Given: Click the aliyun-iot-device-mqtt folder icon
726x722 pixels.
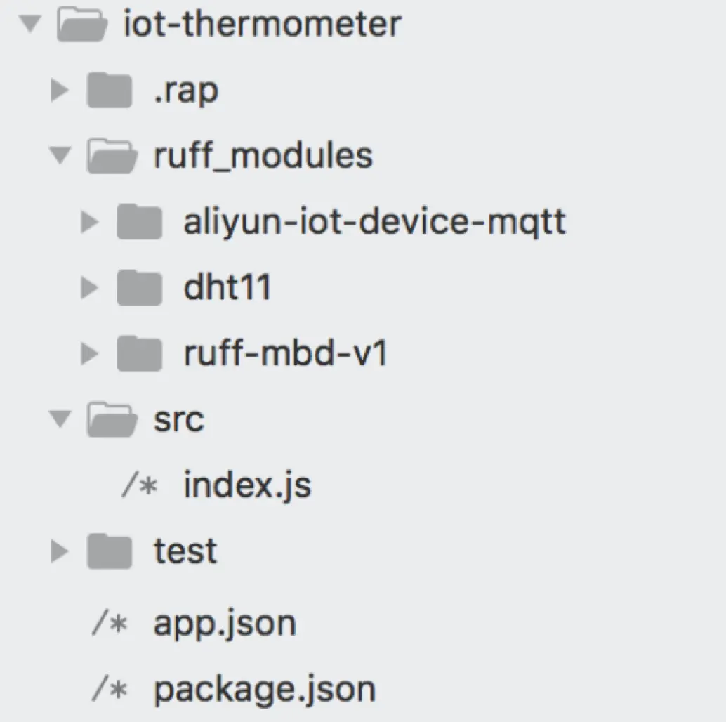Looking at the screenshot, I should tap(140, 223).
